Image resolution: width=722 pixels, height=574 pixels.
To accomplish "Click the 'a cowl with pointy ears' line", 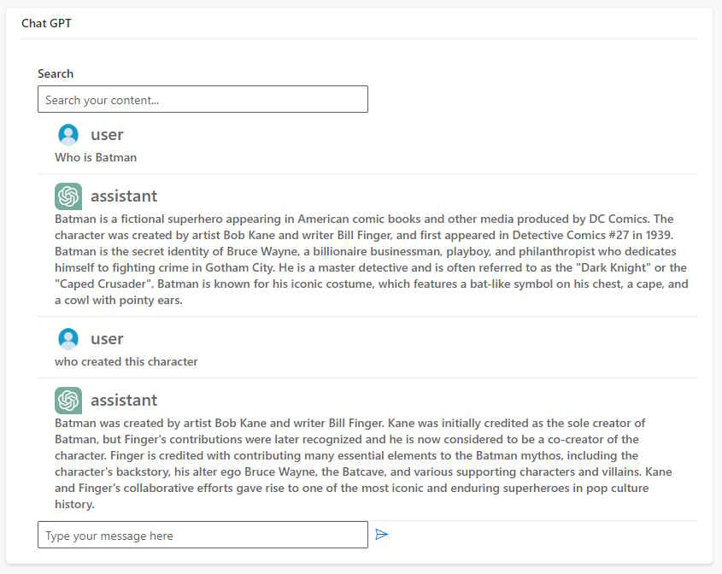I will tap(118, 301).
